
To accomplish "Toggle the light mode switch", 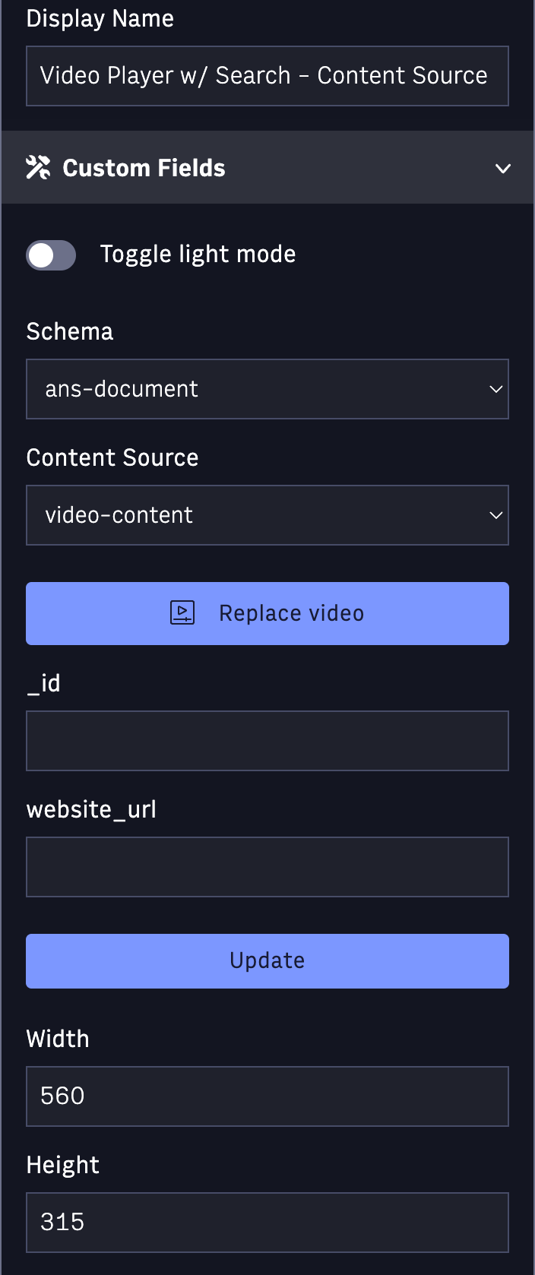I will tap(51, 255).
